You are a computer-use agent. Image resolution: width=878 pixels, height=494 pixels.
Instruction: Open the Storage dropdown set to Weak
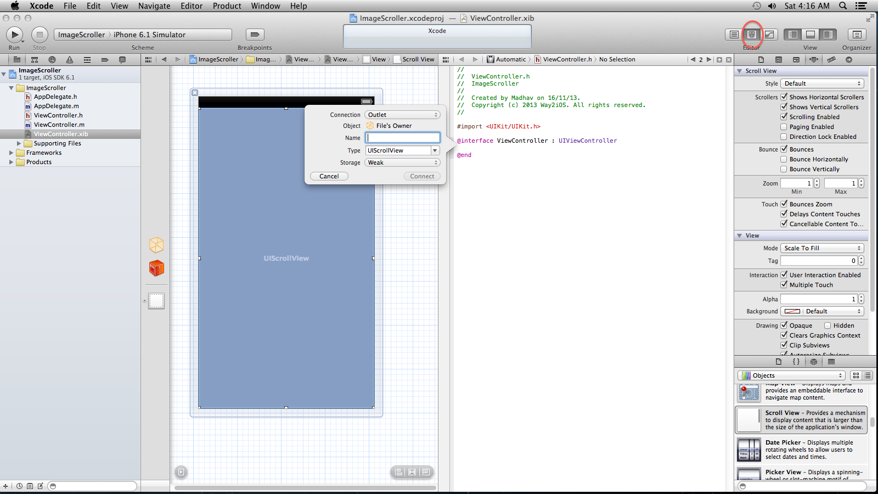[x=402, y=162]
